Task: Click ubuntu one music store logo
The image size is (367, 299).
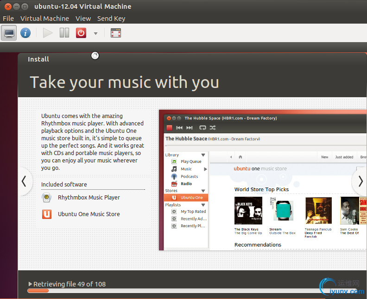Action: coord(260,168)
